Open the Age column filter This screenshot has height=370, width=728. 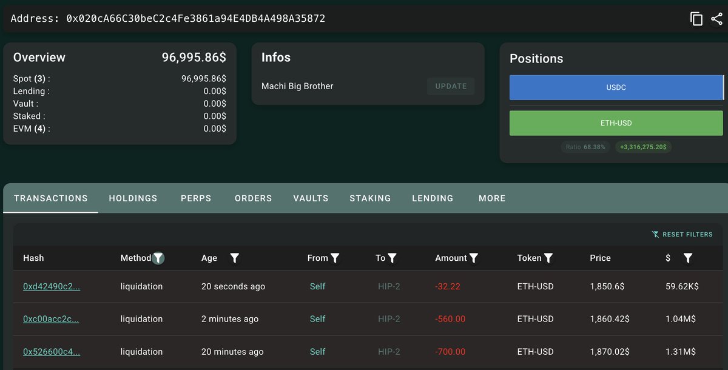pyautogui.click(x=235, y=258)
